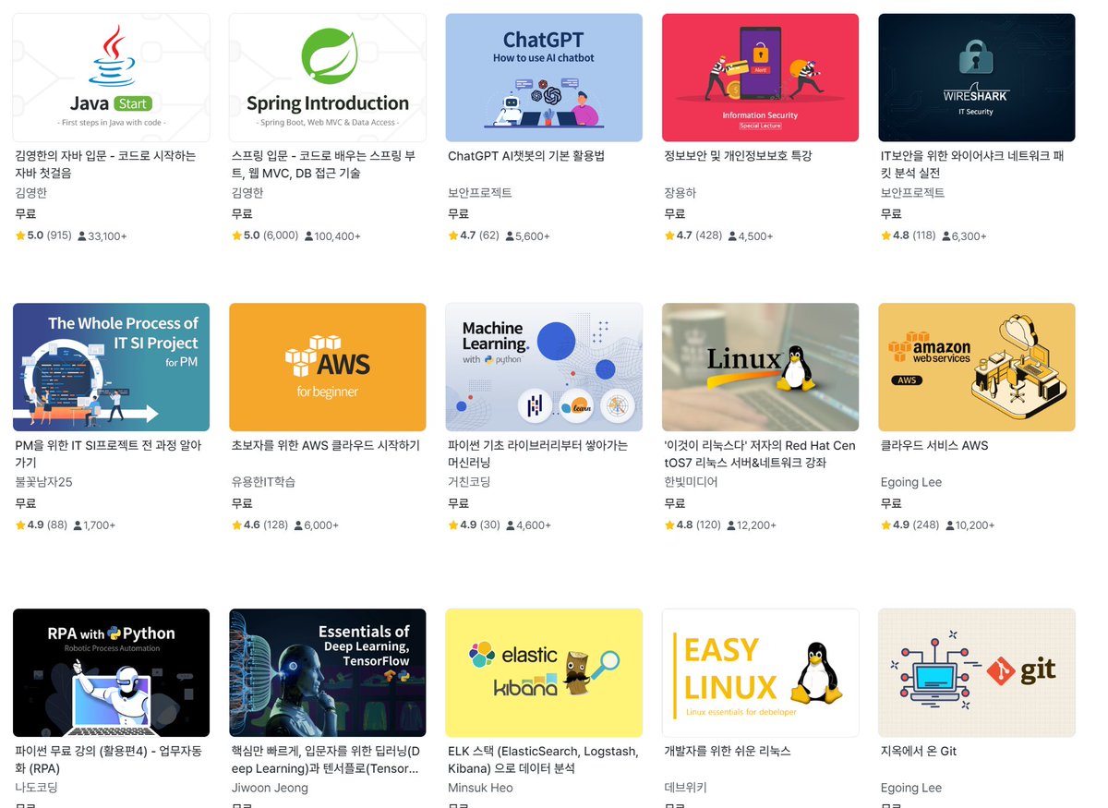The width and height of the screenshot is (1108, 808).
Task: Click the student count 10,200+
Action: [969, 525]
